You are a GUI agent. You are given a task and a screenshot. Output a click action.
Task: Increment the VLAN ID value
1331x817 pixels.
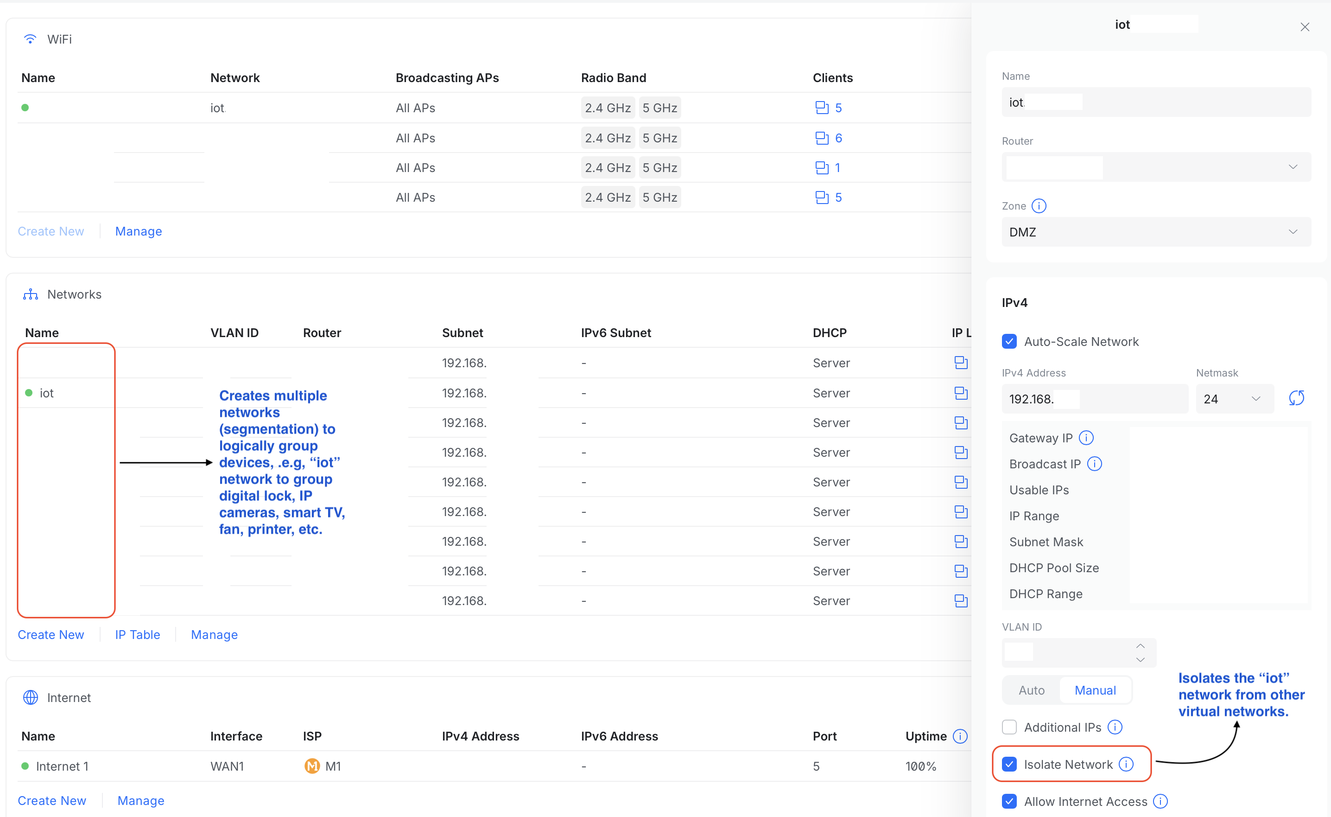click(x=1141, y=646)
